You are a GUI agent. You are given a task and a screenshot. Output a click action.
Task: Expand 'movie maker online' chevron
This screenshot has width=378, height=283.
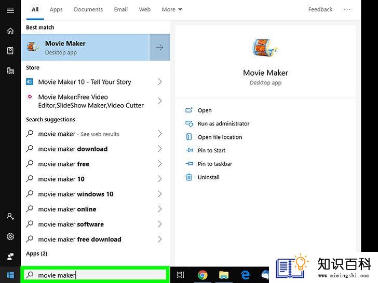(159, 209)
